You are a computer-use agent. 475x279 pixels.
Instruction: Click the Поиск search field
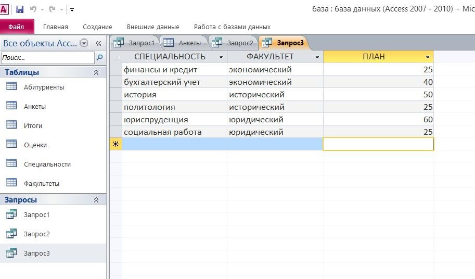48,58
